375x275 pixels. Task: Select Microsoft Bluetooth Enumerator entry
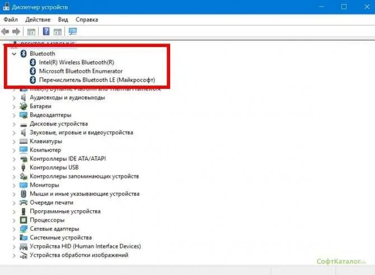[81, 71]
